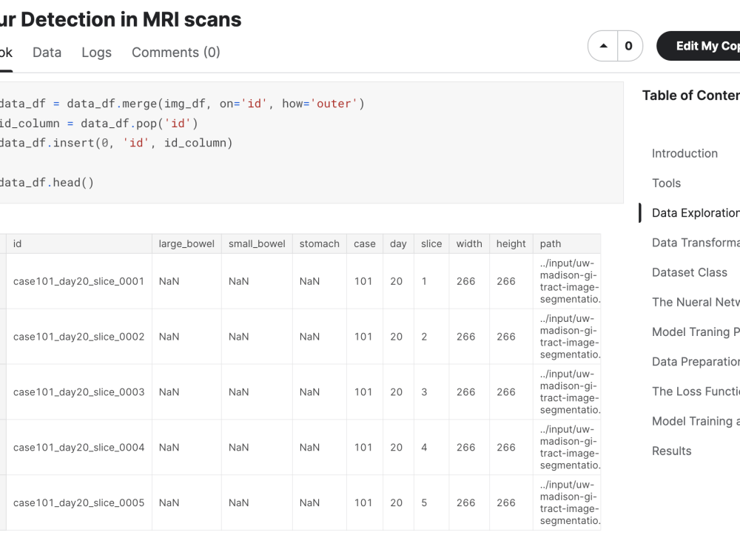The image size is (740, 555).
Task: Click the cell containing case101_day20_slice_0001
Action: tap(75, 281)
